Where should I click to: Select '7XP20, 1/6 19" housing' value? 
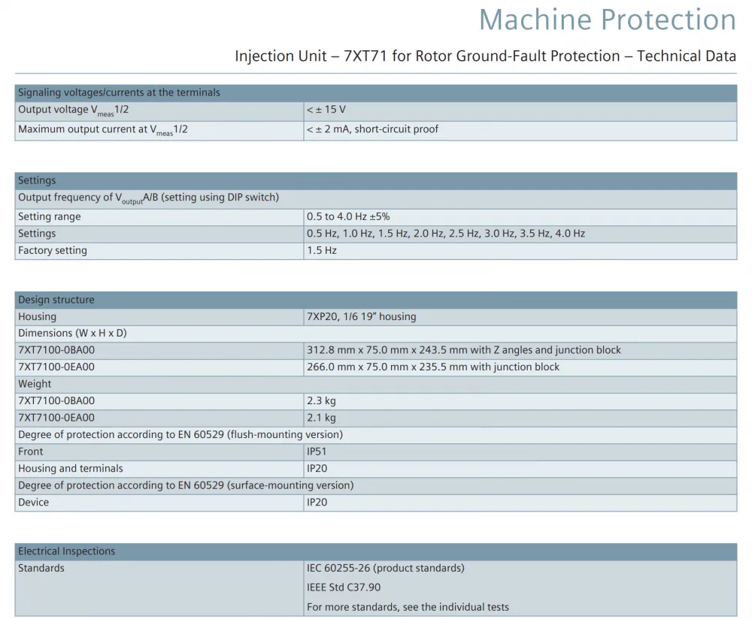(x=362, y=317)
